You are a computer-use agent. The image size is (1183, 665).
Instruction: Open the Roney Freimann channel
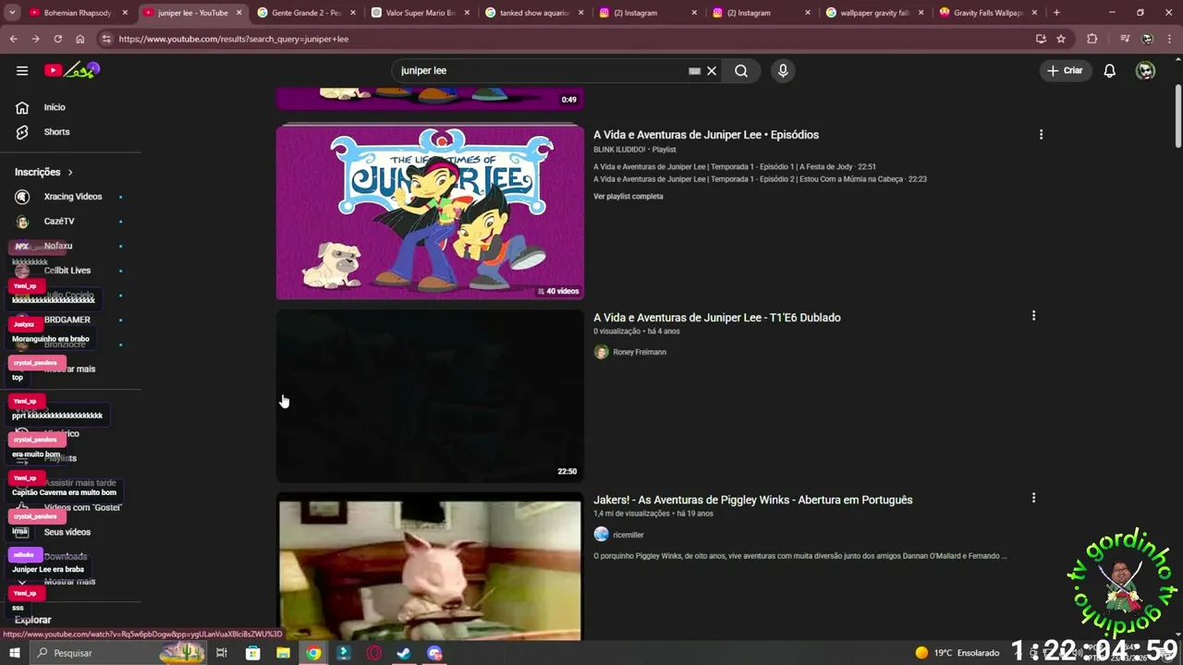point(640,352)
